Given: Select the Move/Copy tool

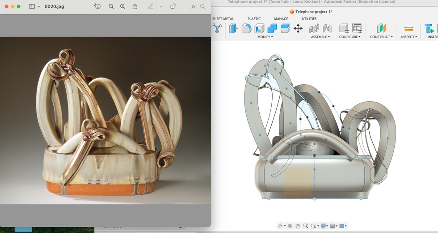Looking at the screenshot, I should tap(298, 29).
